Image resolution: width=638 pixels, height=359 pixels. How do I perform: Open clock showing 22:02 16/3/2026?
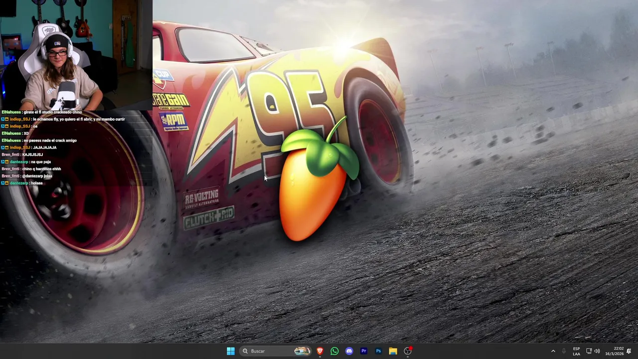614,351
